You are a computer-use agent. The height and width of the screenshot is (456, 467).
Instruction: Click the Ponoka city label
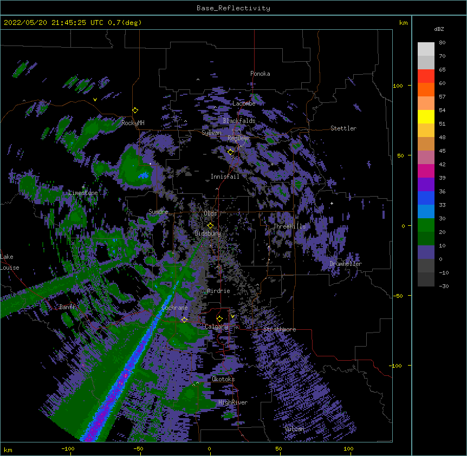(260, 74)
